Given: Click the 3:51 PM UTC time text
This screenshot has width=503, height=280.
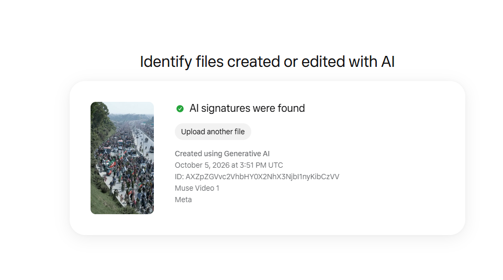Looking at the screenshot, I should tap(261, 165).
